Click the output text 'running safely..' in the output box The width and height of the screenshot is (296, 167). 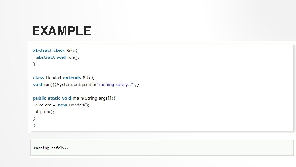coord(51,148)
